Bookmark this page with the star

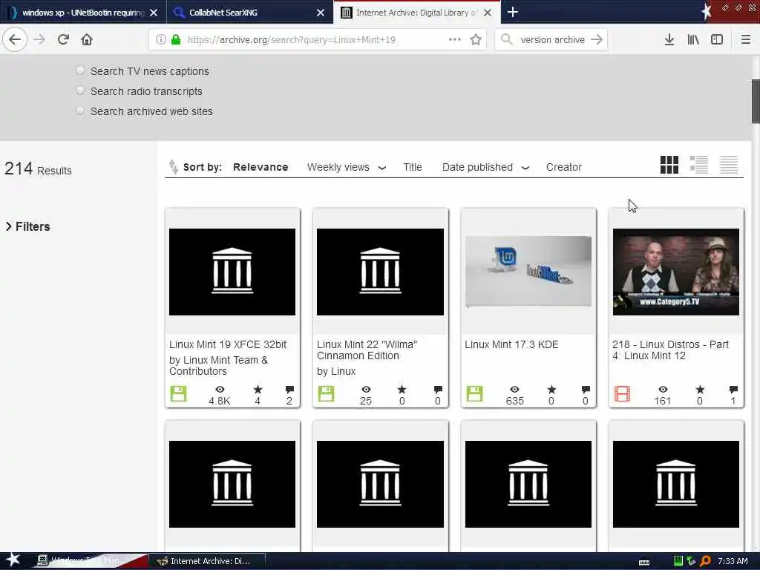476,39
